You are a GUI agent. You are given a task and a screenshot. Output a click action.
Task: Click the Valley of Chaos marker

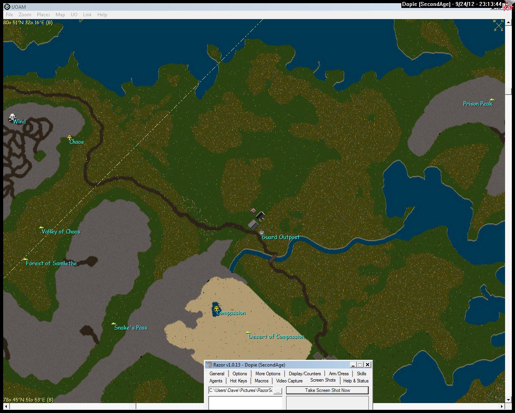point(41,228)
